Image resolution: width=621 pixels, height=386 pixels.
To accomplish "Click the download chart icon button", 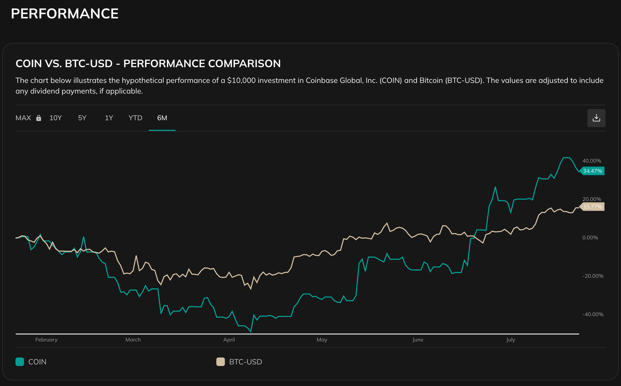I will click(x=596, y=118).
